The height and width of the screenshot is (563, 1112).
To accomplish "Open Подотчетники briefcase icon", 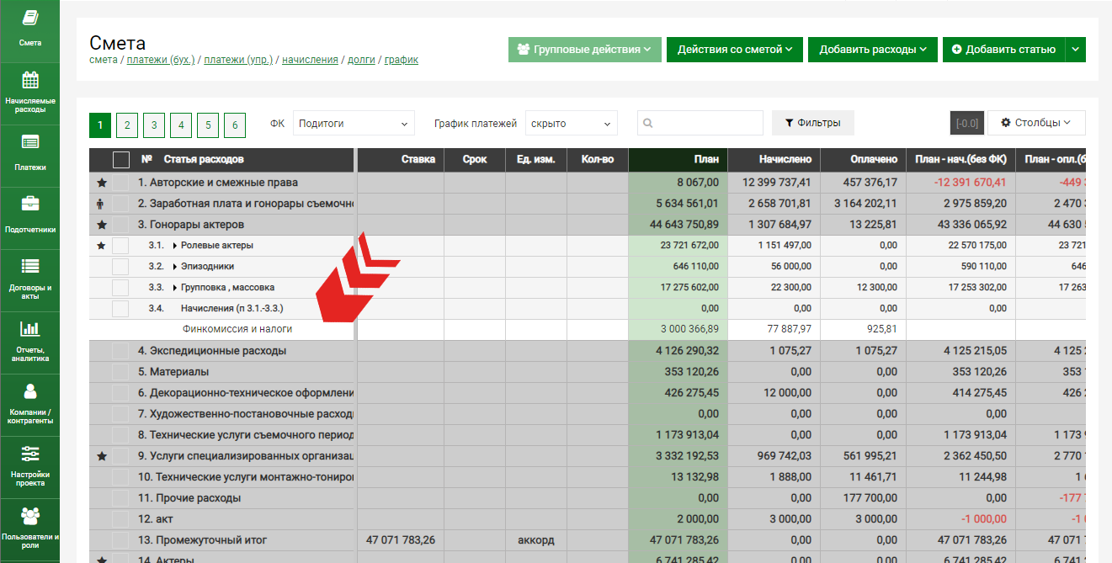I will tap(30, 204).
